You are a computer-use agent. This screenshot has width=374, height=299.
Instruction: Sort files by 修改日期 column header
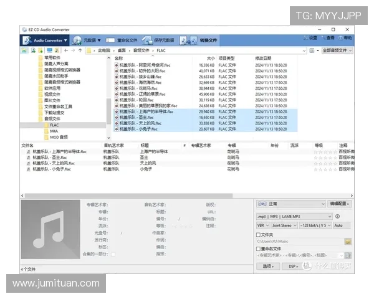pyautogui.click(x=263, y=59)
